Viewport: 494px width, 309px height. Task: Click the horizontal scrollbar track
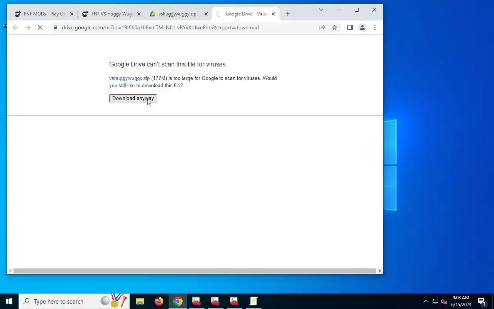click(195, 271)
